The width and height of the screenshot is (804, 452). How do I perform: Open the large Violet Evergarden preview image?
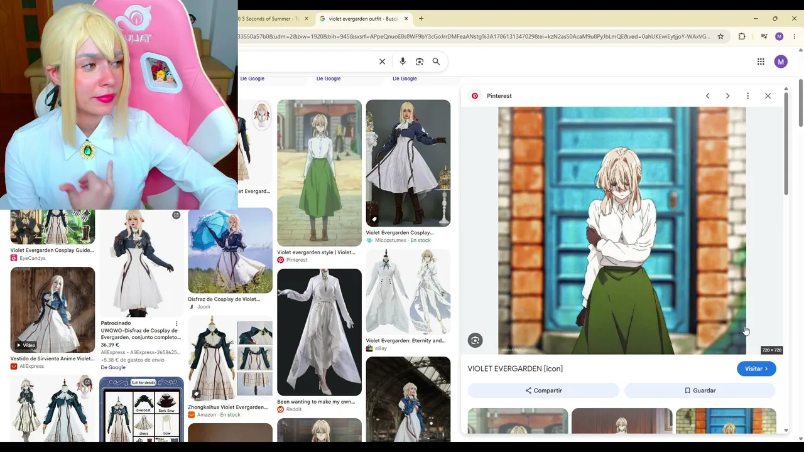622,230
